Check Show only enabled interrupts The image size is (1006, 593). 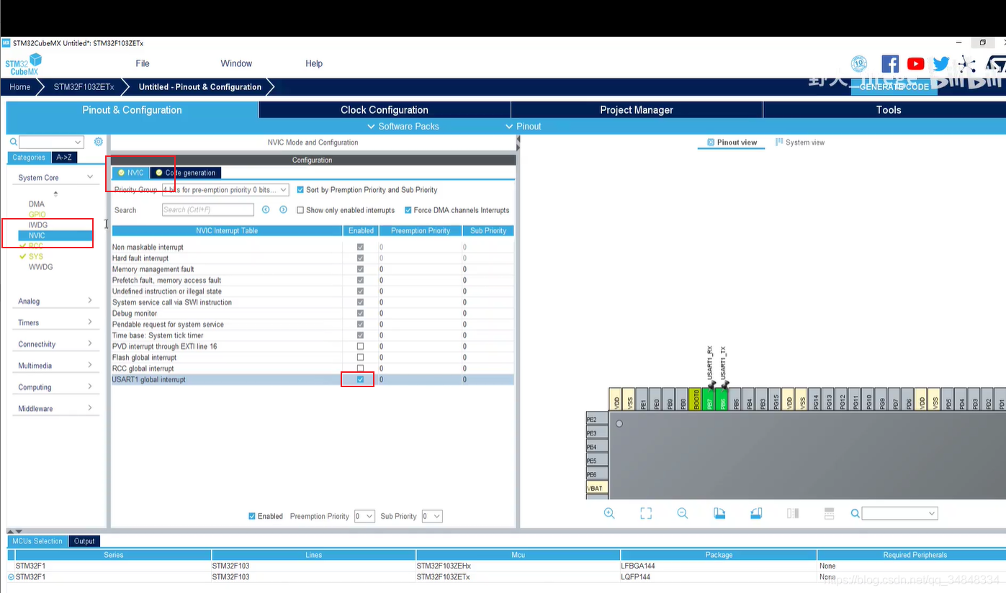(x=300, y=210)
